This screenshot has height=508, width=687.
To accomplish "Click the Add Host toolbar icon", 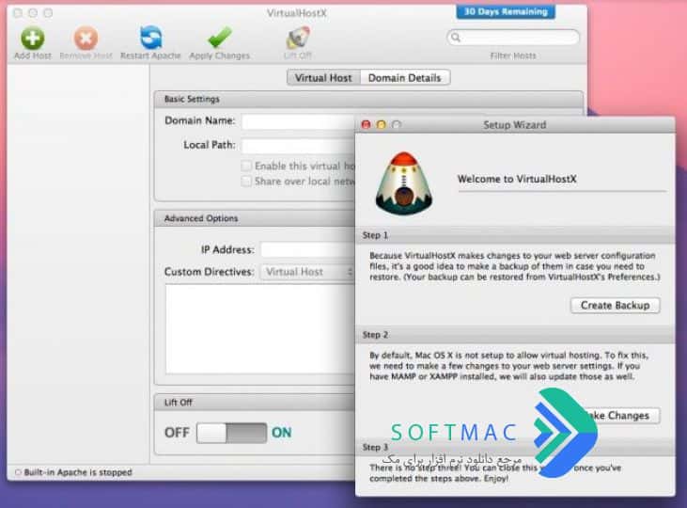I will click(32, 39).
